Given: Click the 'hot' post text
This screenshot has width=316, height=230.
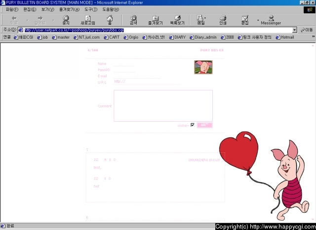Looking at the screenshot, I should 96,186.
